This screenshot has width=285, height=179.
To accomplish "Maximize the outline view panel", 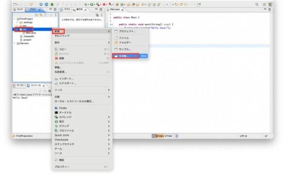I will [101, 9].
